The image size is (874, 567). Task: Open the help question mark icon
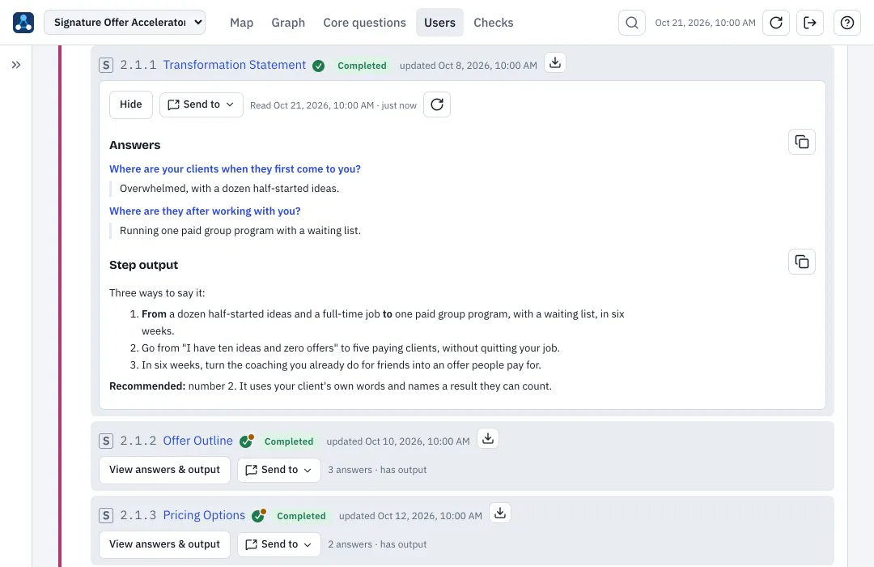click(847, 23)
